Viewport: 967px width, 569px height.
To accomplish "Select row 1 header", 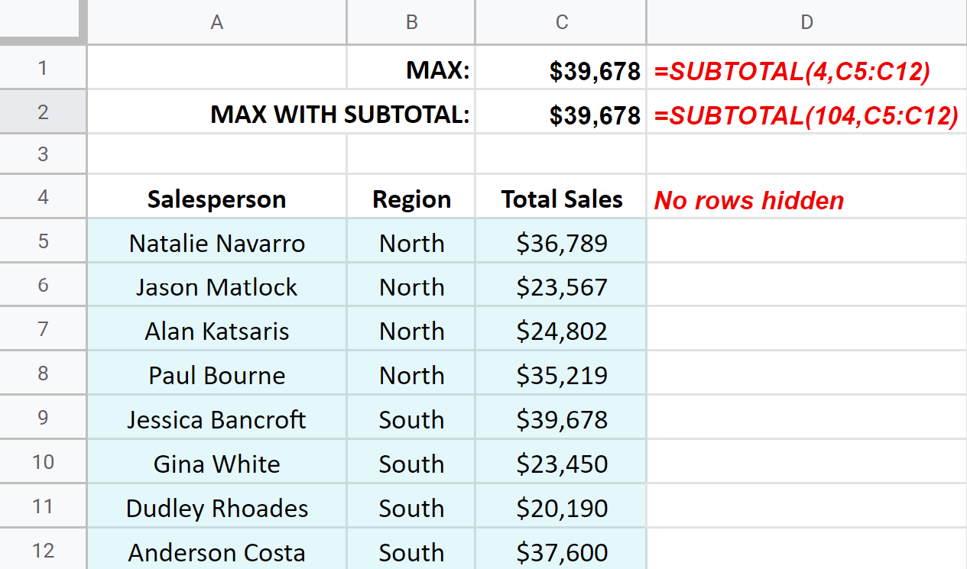I will click(43, 67).
